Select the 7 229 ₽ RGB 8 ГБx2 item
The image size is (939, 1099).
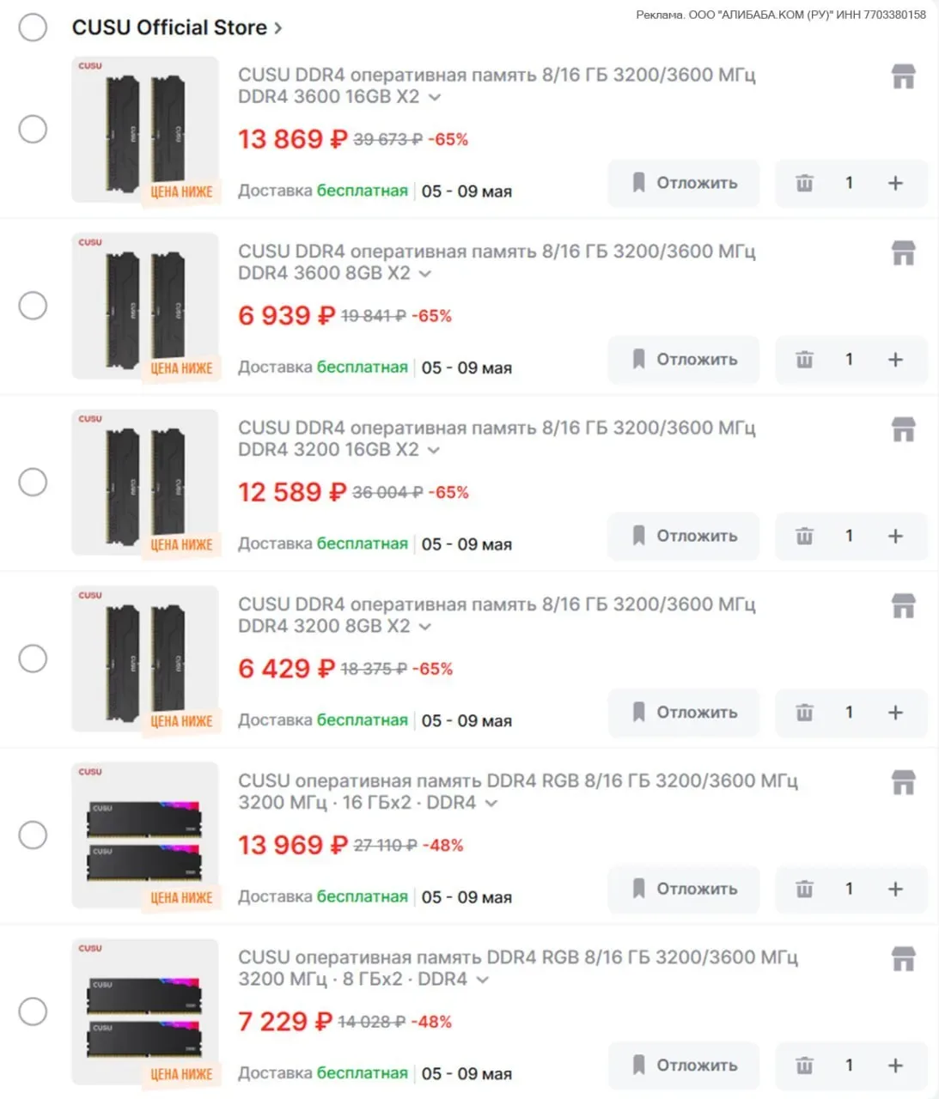coord(33,1011)
